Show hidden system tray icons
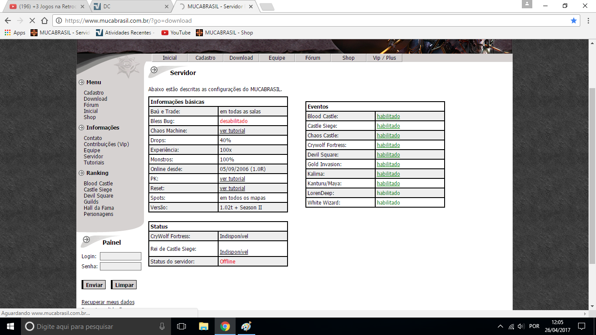The height and width of the screenshot is (335, 596). [500, 326]
